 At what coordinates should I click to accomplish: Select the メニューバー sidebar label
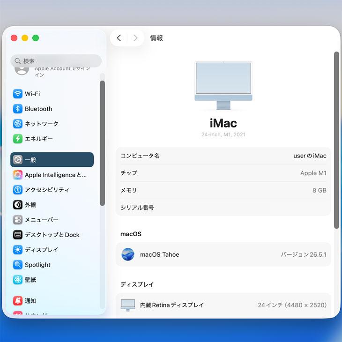click(41, 220)
